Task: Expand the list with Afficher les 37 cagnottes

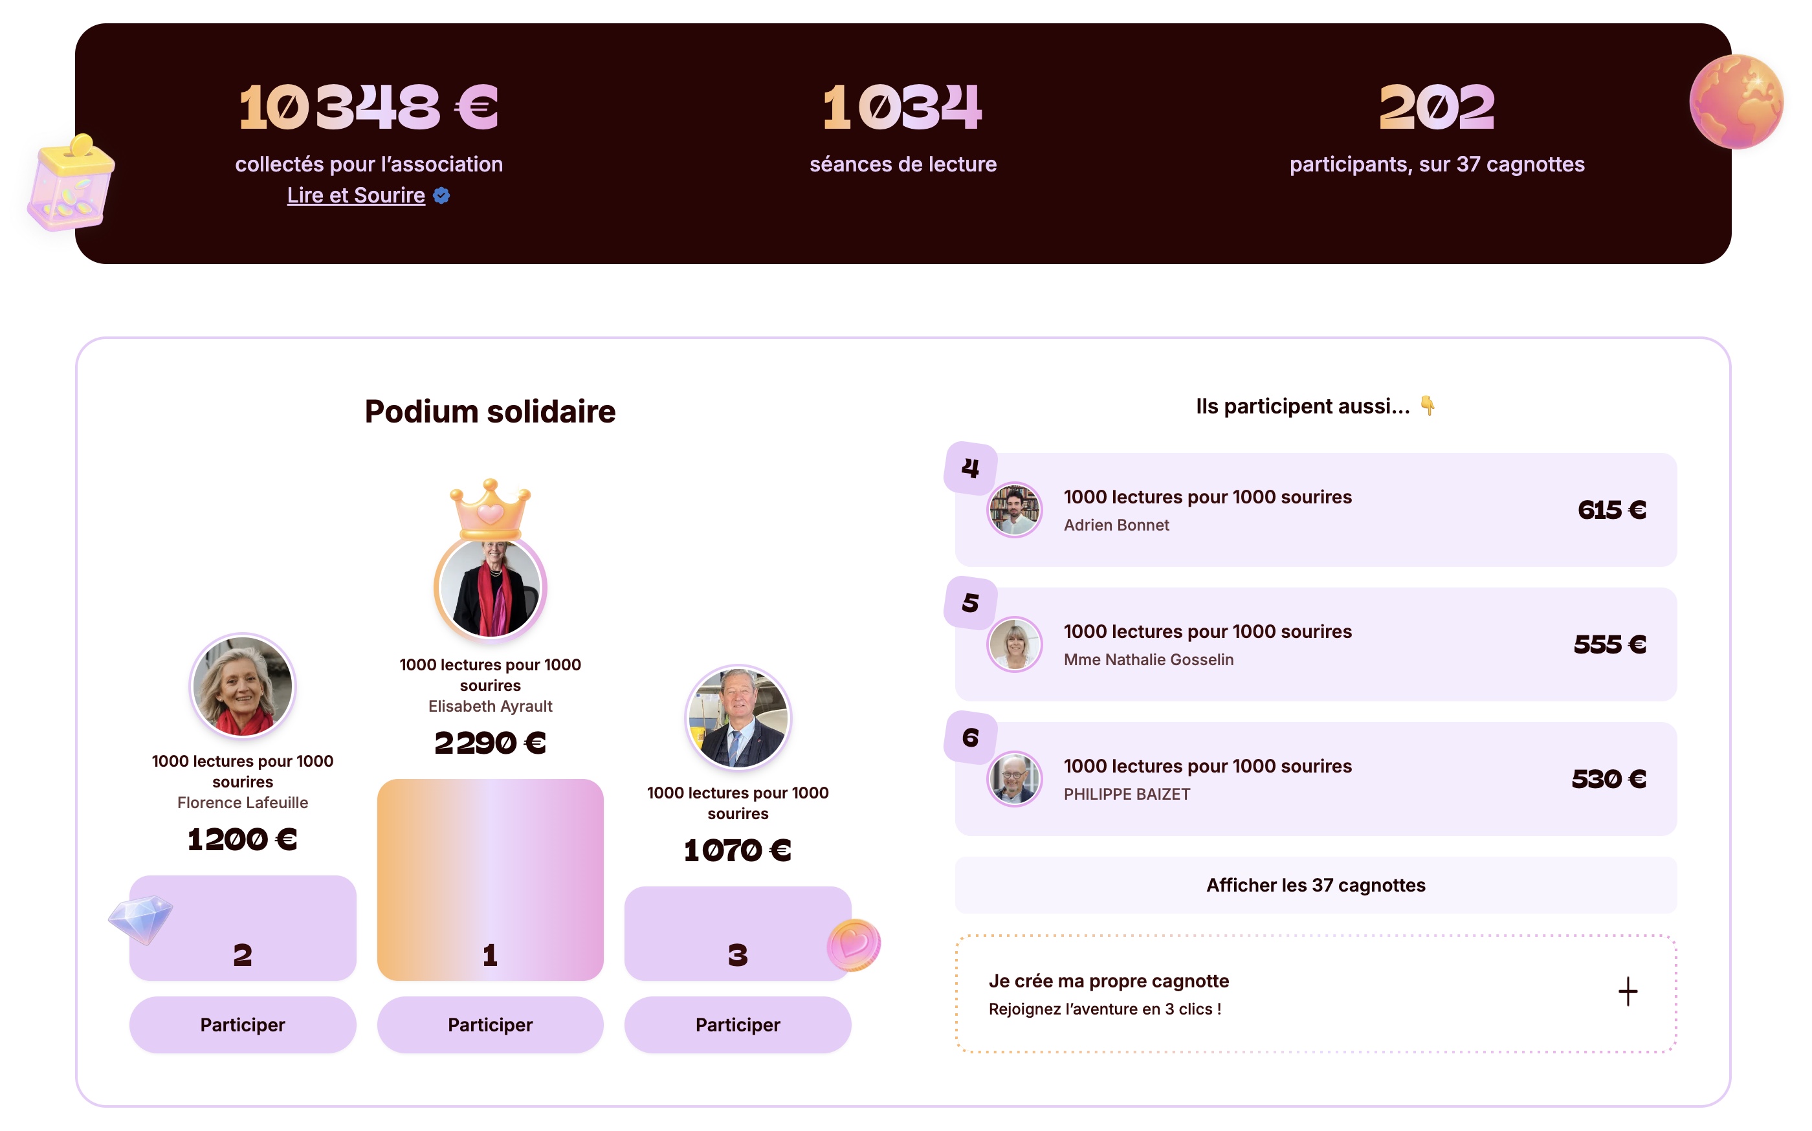Action: tap(1315, 885)
